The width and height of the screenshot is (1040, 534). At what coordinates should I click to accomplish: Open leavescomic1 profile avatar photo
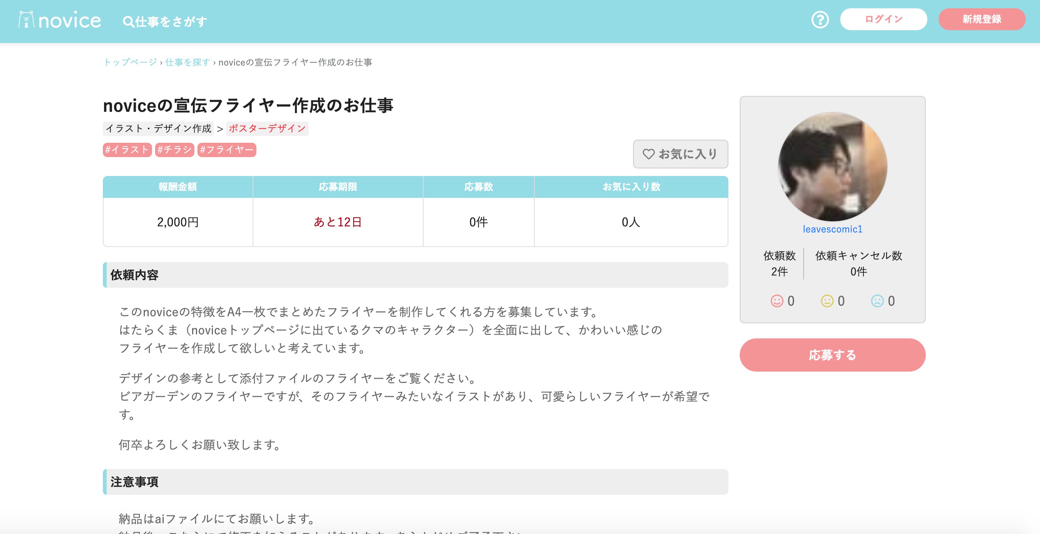(x=832, y=167)
